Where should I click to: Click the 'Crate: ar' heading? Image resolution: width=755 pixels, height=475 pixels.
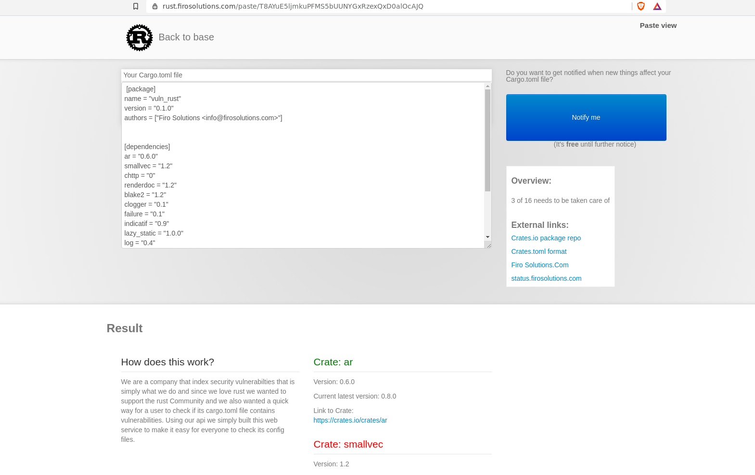(x=333, y=362)
